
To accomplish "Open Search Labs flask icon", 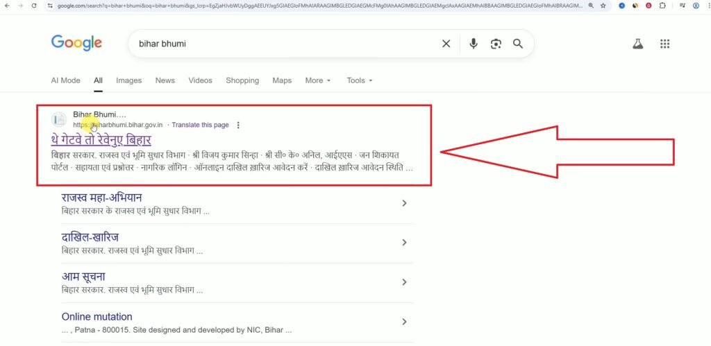I will pos(638,44).
